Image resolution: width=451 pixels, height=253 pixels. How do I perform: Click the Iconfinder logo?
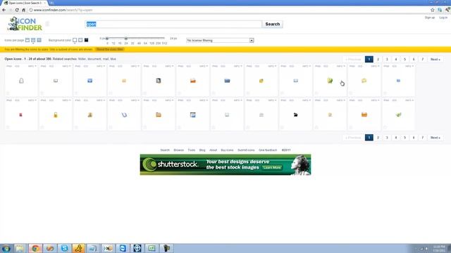pyautogui.click(x=25, y=24)
